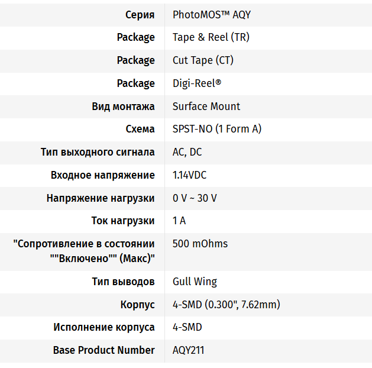The height and width of the screenshot is (368, 372).
Task: Select the SPST-NO (1 Form A) value
Action: pyautogui.click(x=217, y=129)
